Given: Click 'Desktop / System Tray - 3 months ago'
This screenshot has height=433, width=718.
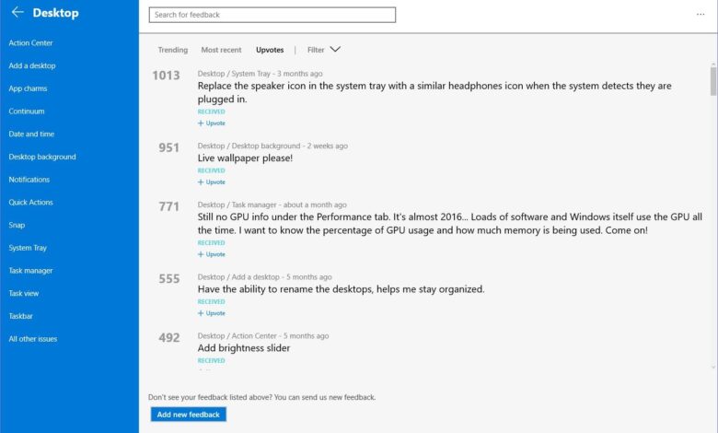Looking at the screenshot, I should [261, 74].
